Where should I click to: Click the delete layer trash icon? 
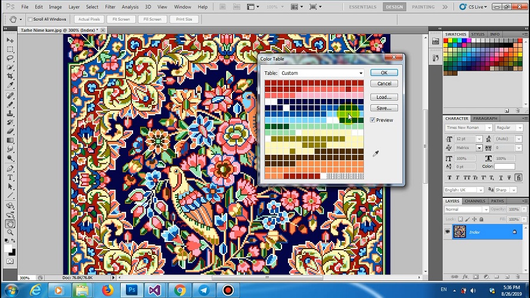coord(518,277)
